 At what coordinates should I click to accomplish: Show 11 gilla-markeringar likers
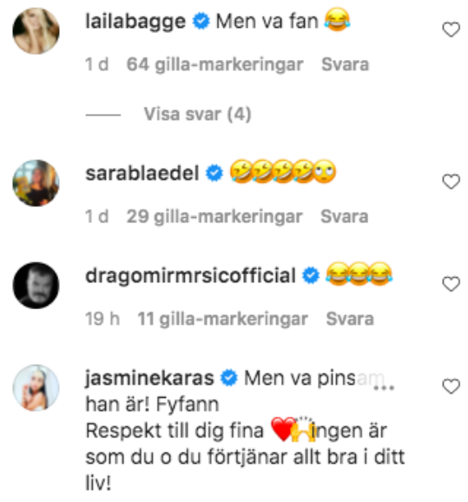(223, 319)
